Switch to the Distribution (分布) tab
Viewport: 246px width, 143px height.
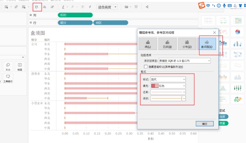point(187,44)
